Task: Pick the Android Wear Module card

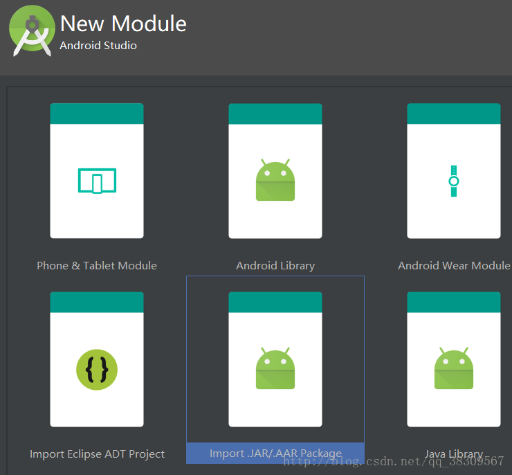Action: click(x=454, y=171)
